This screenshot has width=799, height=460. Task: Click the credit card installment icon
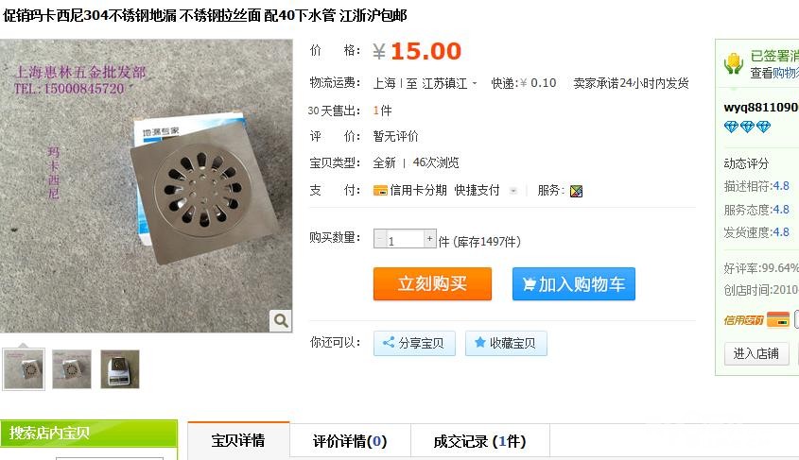380,190
